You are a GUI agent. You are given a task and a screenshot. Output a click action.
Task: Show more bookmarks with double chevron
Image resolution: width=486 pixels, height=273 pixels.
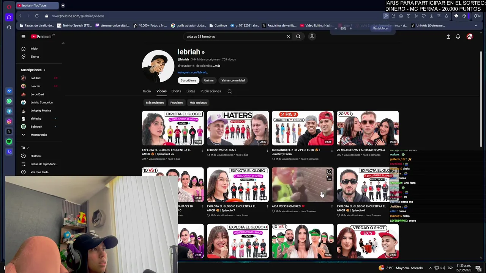(x=476, y=25)
